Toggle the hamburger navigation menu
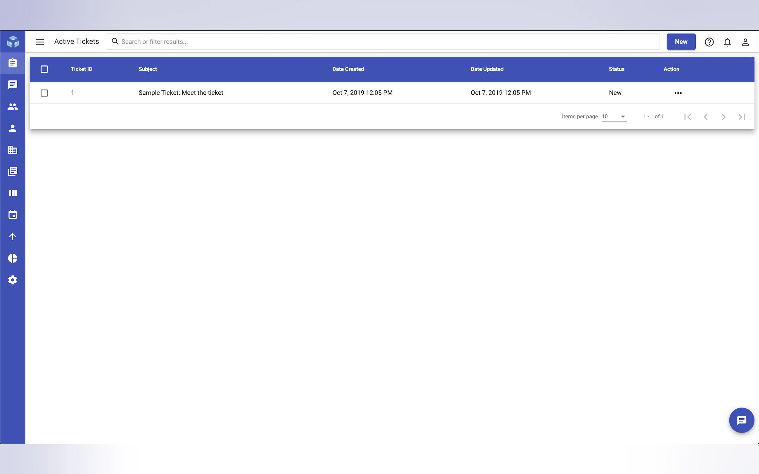 (39, 42)
